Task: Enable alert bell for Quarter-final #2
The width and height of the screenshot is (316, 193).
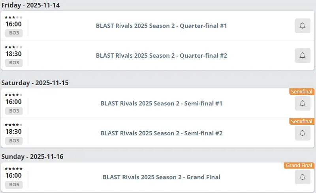Action: 302,56
